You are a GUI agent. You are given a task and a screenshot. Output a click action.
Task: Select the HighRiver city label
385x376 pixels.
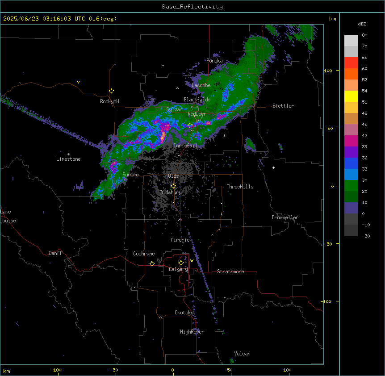click(192, 332)
